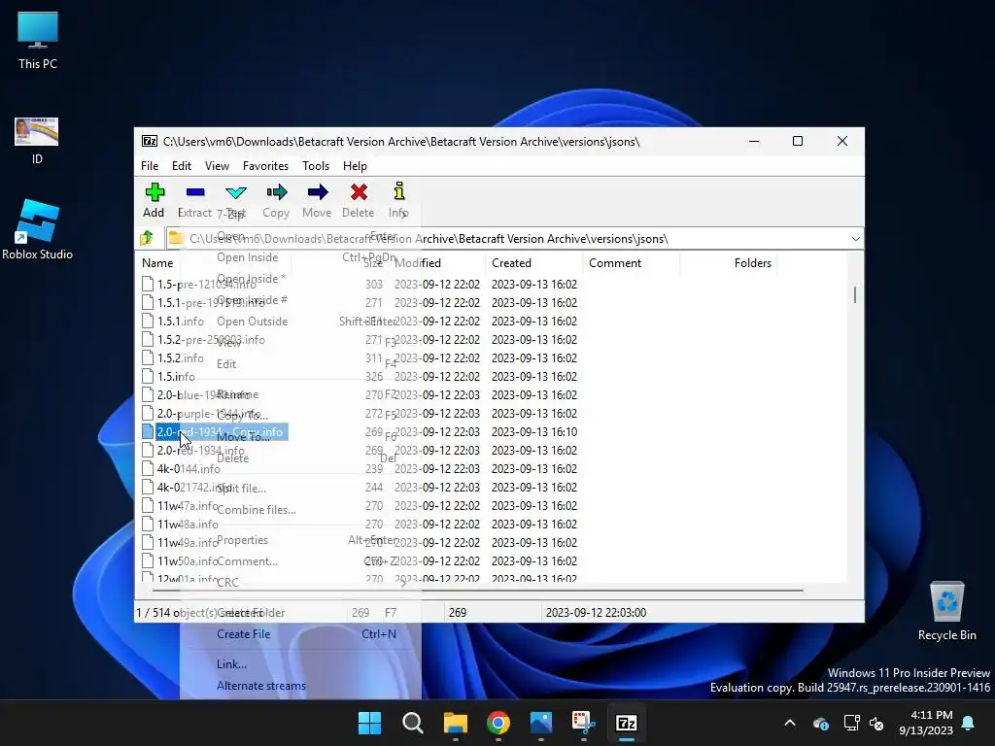
Task: Open This PC desktop icon
Action: [x=38, y=29]
